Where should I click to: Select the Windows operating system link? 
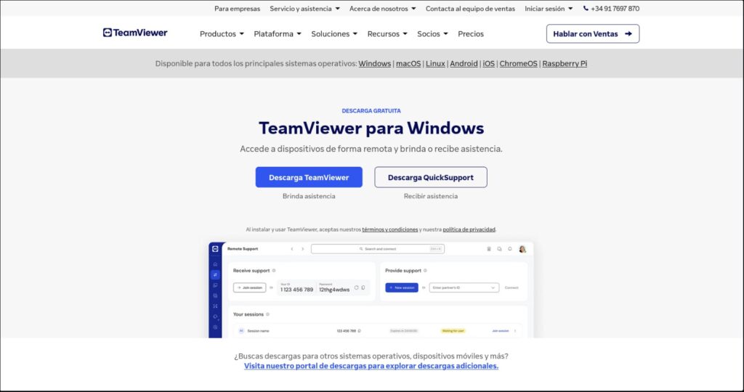coord(375,63)
